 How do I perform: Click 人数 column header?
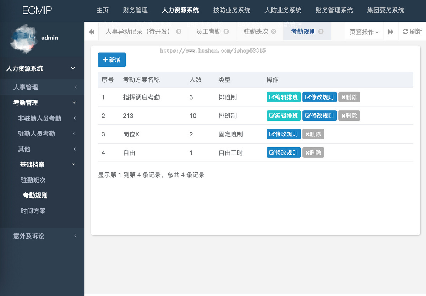195,80
